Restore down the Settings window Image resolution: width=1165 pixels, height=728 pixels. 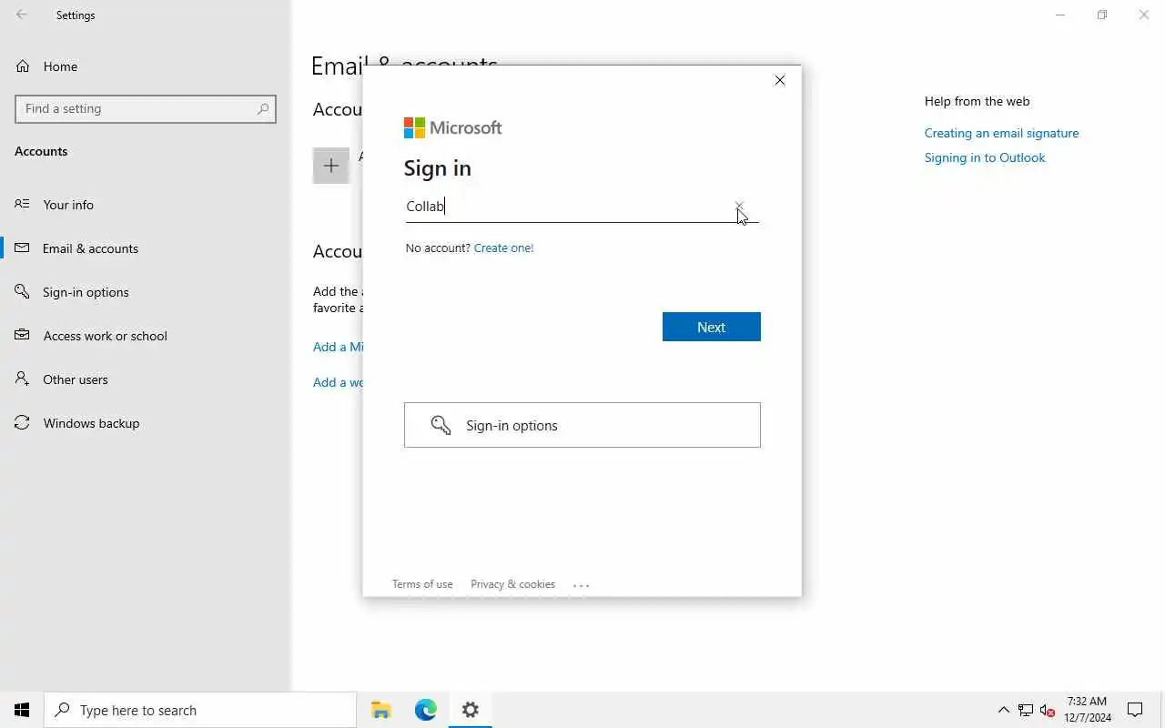coord(1102,15)
